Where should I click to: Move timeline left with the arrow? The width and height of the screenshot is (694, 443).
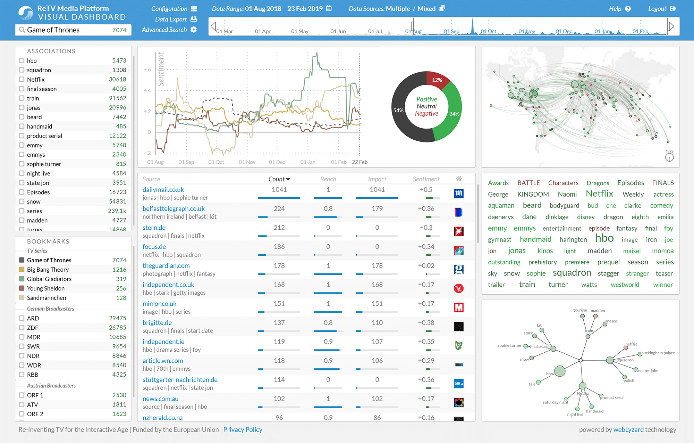pos(213,26)
